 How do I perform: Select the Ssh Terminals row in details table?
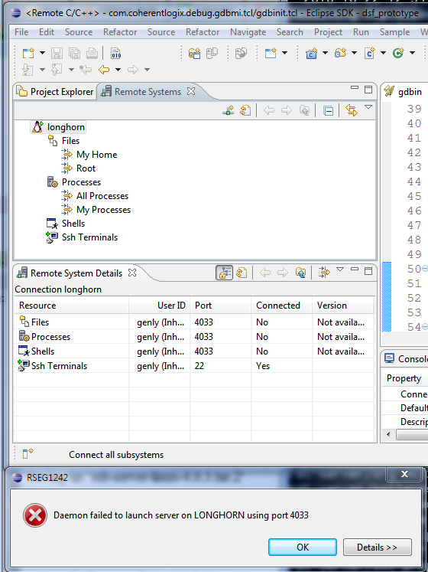tap(195, 366)
